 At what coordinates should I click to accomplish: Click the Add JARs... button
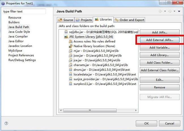tap(160, 32)
